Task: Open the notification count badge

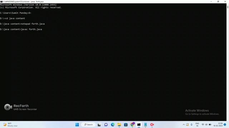Action: tap(225, 124)
